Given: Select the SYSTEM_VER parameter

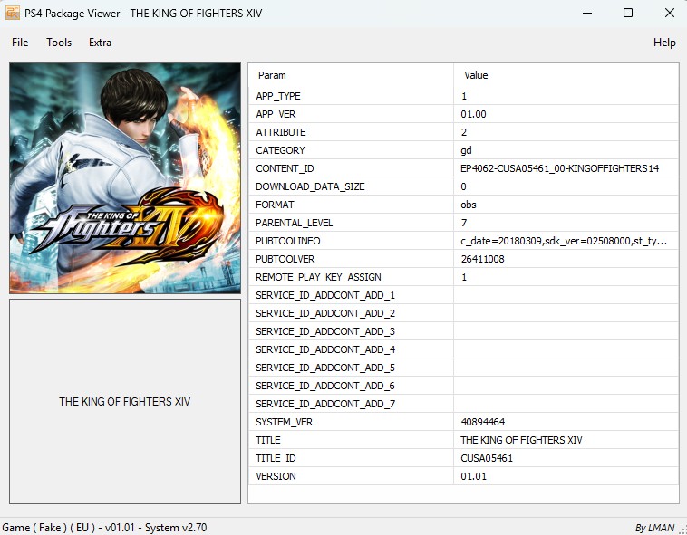Looking at the screenshot, I should pos(285,422).
